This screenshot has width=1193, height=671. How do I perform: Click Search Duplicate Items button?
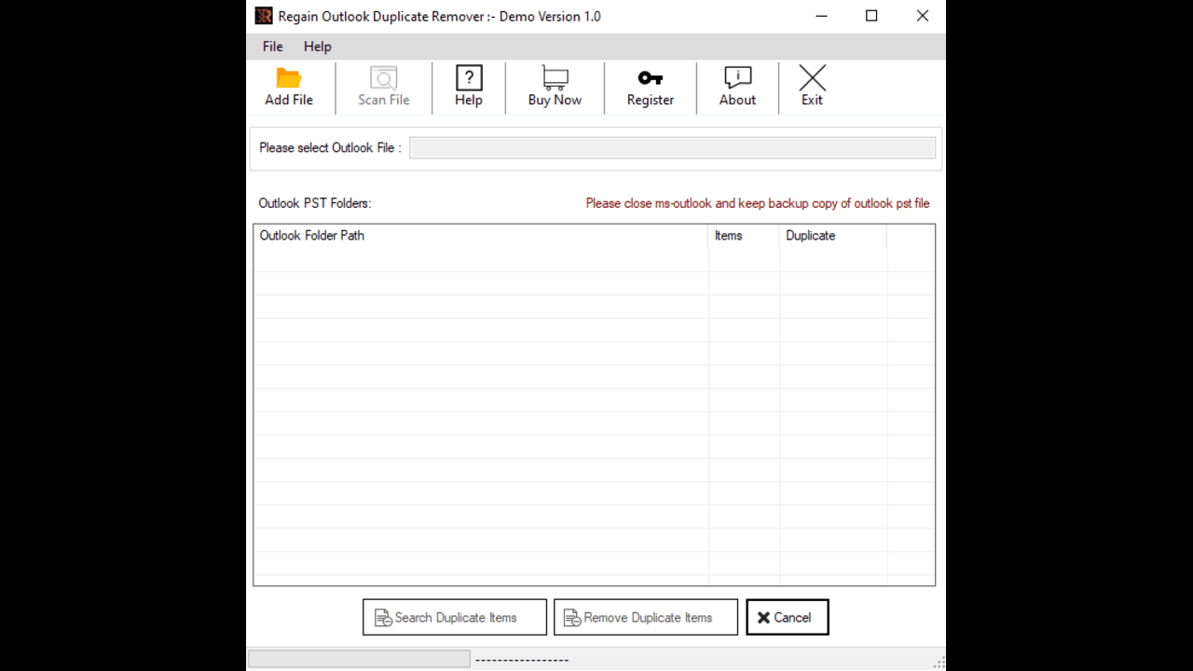pos(455,617)
